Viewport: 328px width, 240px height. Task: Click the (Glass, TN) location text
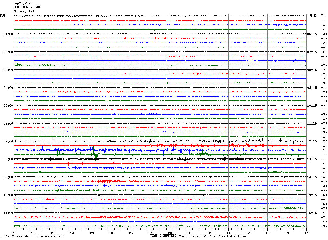coord(24,11)
